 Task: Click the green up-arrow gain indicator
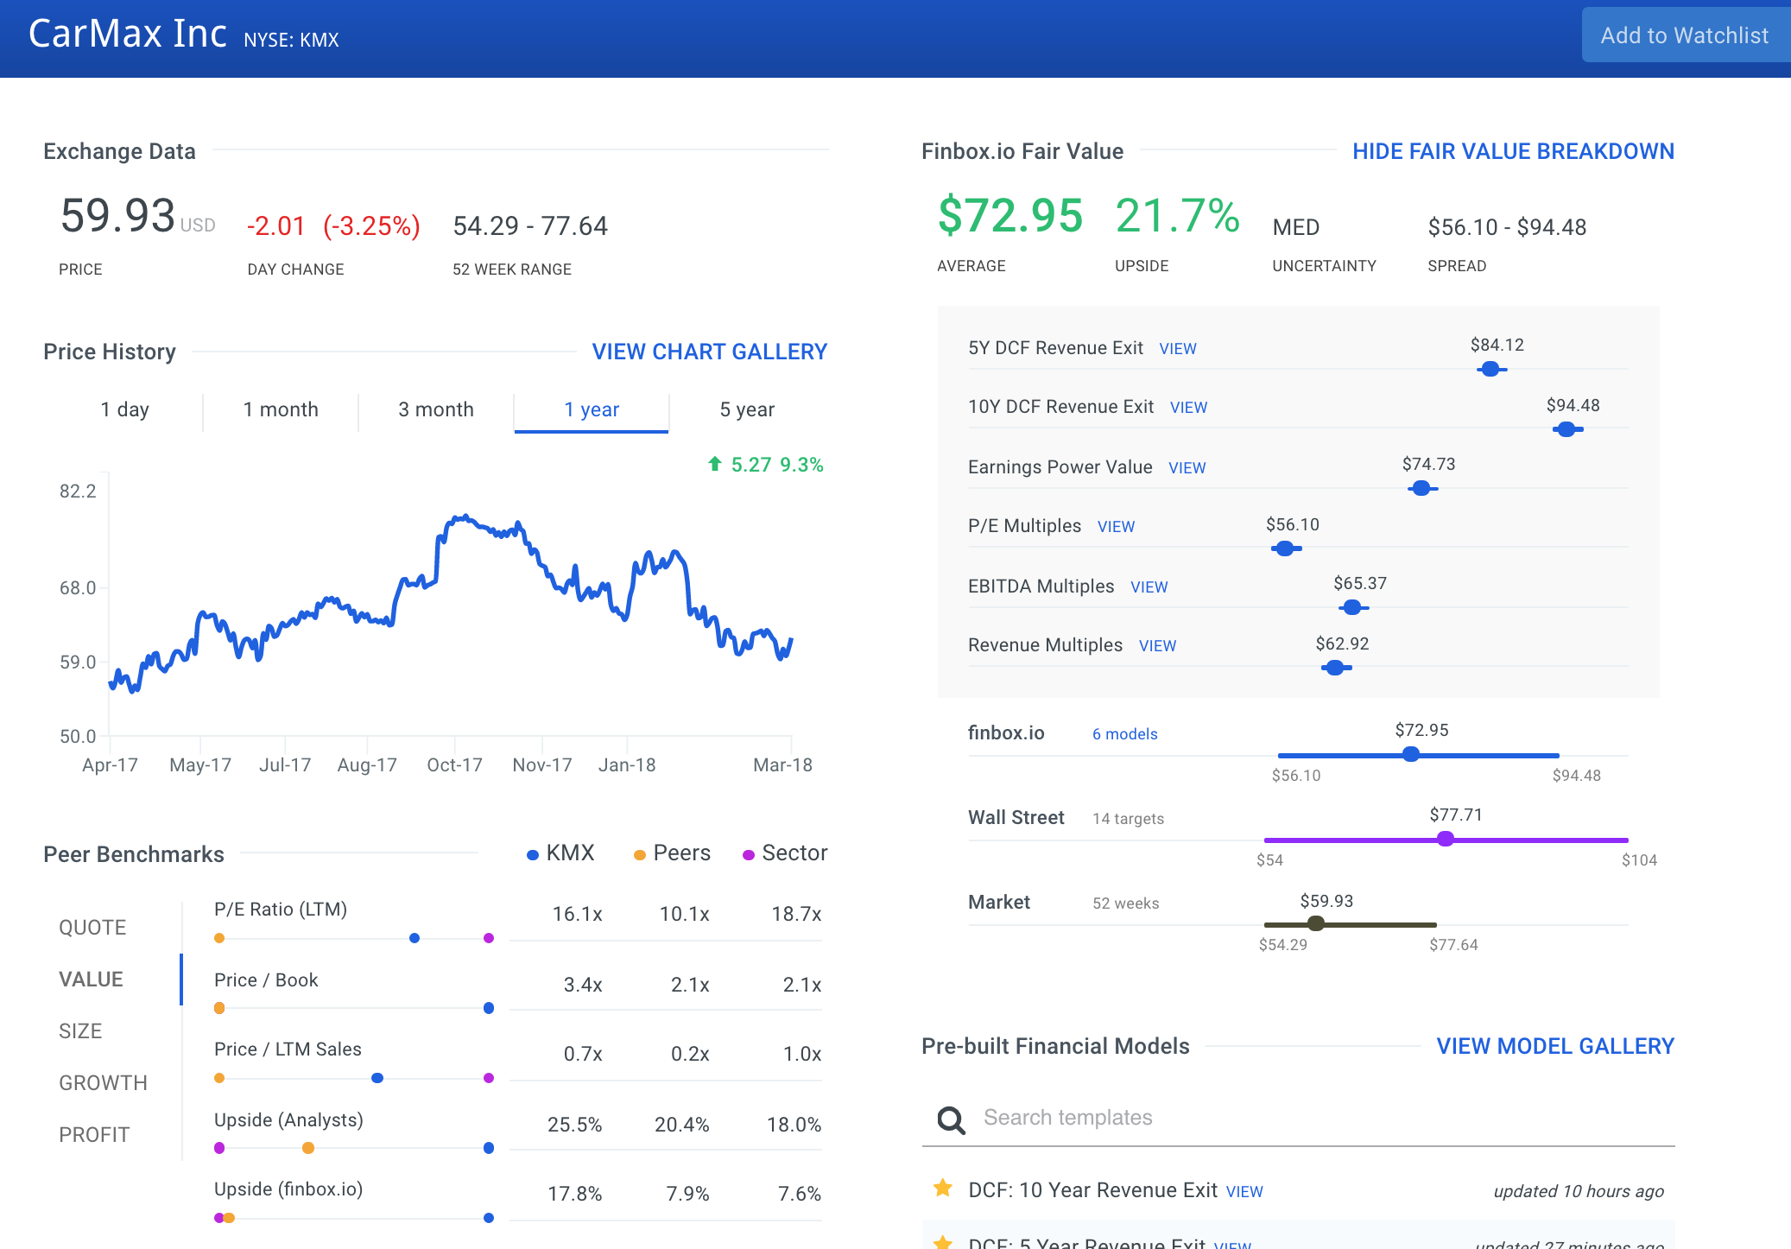tap(715, 464)
